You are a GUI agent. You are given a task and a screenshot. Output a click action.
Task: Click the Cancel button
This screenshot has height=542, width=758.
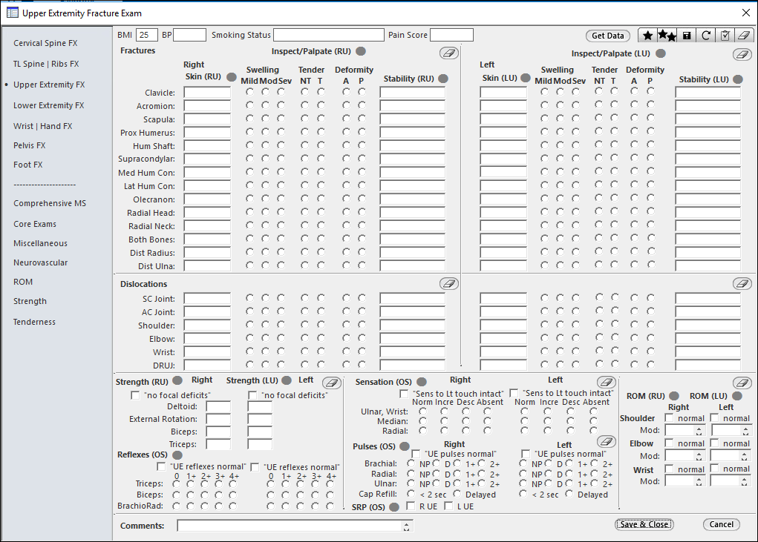coord(722,525)
